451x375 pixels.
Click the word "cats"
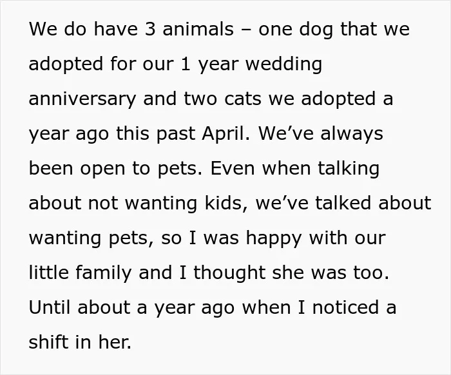click(243, 99)
